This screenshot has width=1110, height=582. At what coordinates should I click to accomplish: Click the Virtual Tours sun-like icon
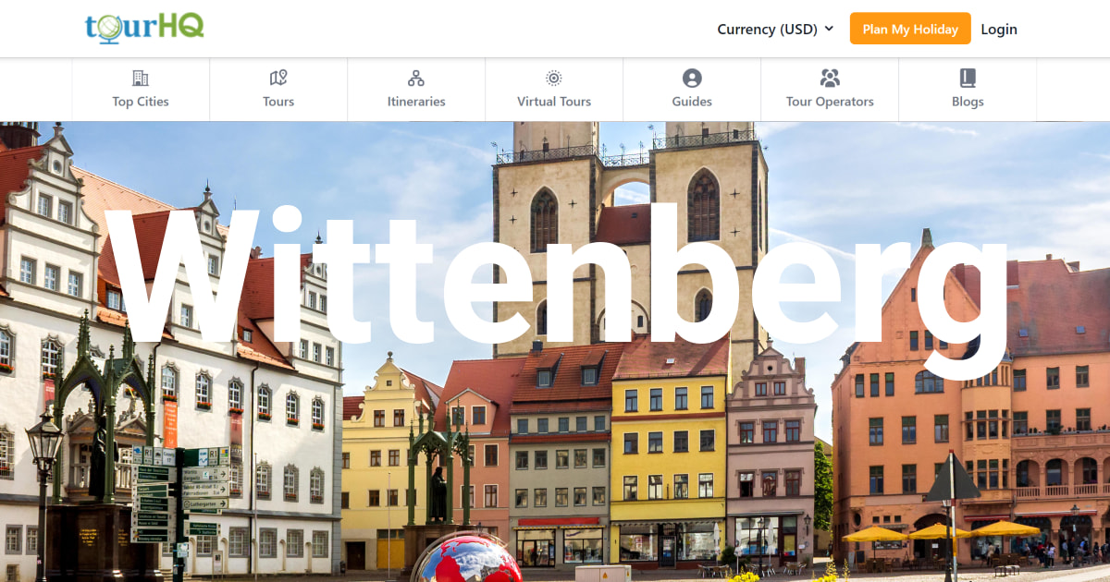(553, 78)
